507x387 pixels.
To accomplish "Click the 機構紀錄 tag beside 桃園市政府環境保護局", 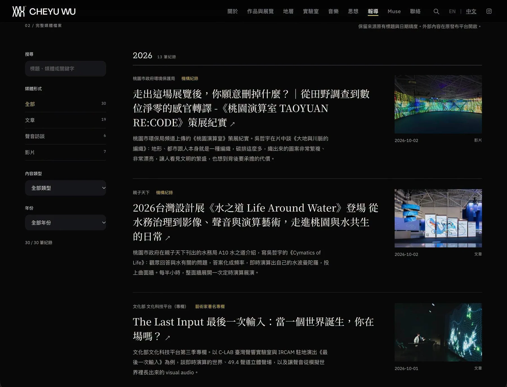I will tap(190, 78).
